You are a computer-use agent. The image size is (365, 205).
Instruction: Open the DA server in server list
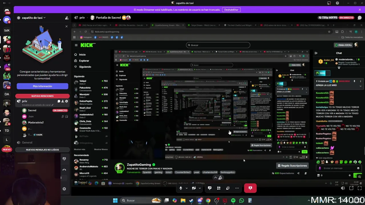click(7, 94)
